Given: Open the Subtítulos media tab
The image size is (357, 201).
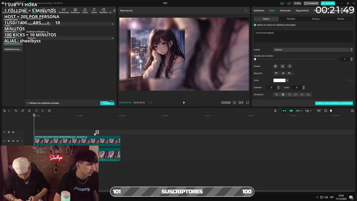Looking at the screenshot, I should point(75,11).
